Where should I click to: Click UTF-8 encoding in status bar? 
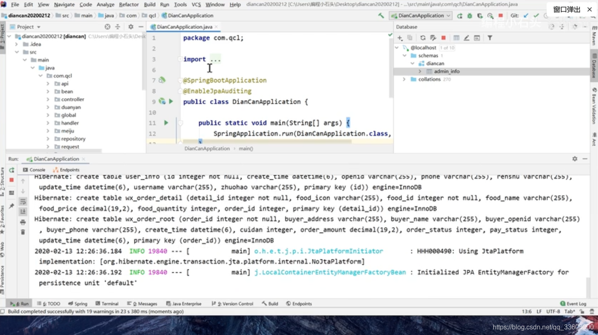click(x=553, y=311)
